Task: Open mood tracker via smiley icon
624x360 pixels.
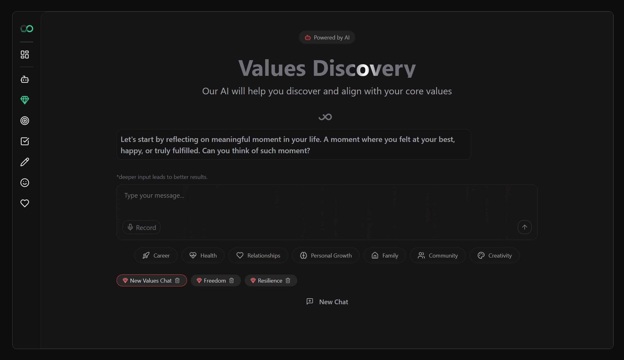Action: [x=24, y=183]
